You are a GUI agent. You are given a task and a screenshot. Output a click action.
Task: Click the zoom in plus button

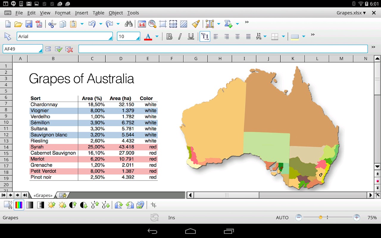(x=357, y=217)
